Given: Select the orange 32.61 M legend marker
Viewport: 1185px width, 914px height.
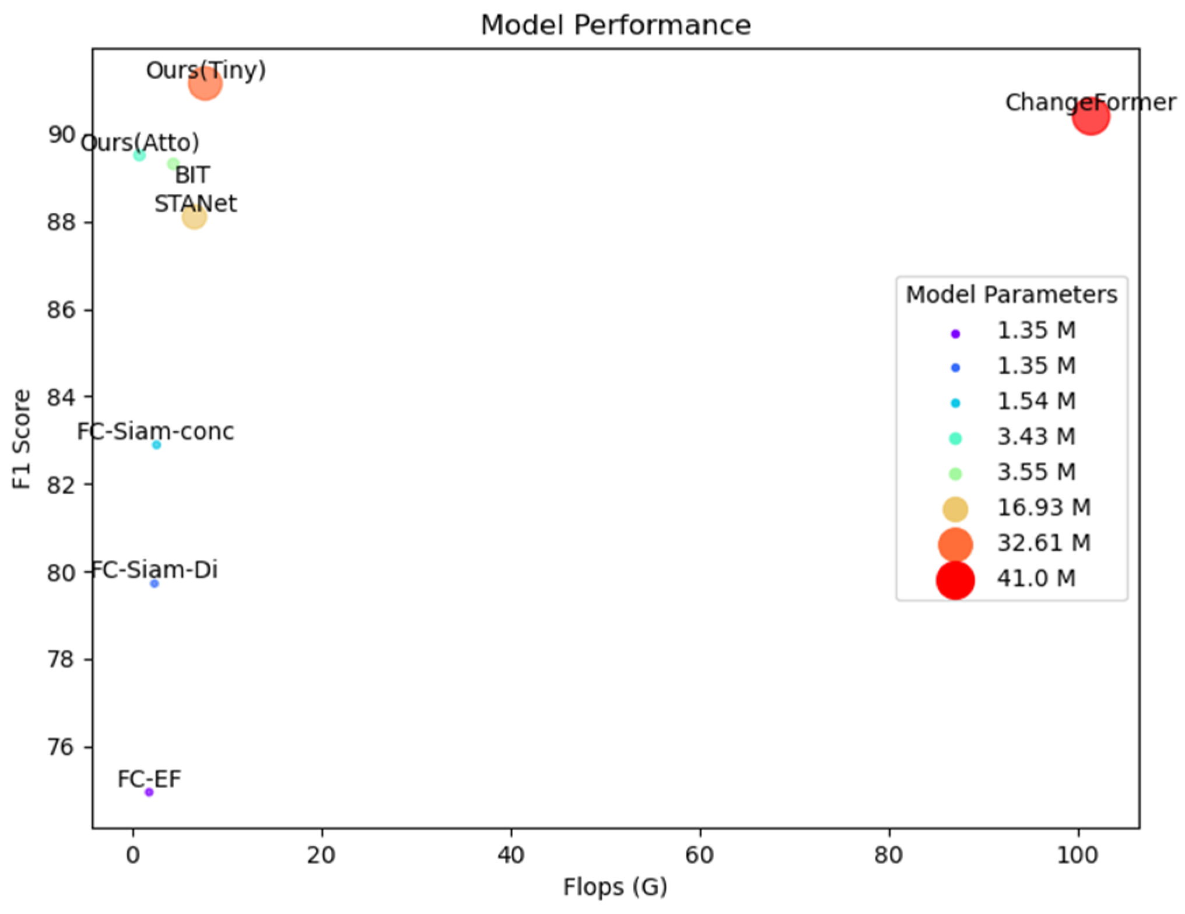Looking at the screenshot, I should click(x=955, y=544).
